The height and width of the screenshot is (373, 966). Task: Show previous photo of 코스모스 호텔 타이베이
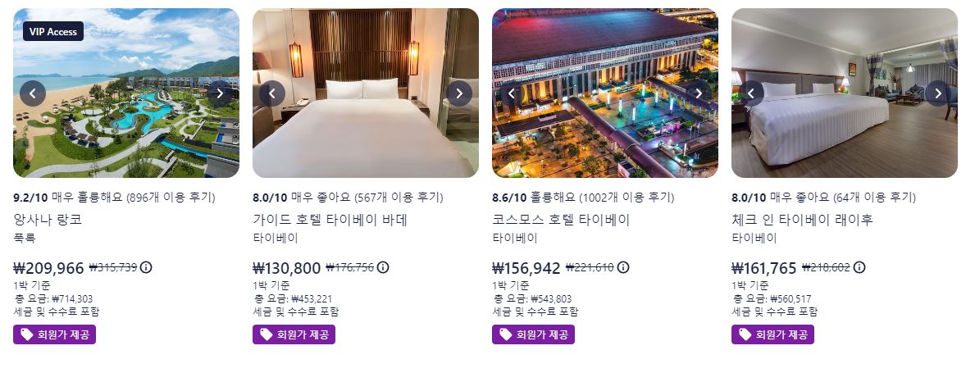click(x=512, y=93)
